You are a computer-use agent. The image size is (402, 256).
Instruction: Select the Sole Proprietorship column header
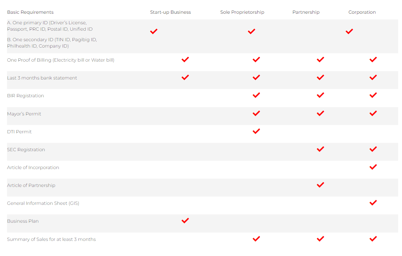pyautogui.click(x=242, y=12)
